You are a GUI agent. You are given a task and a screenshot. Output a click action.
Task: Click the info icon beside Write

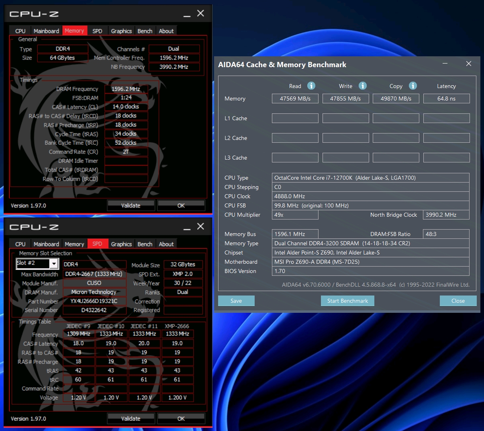(x=362, y=86)
